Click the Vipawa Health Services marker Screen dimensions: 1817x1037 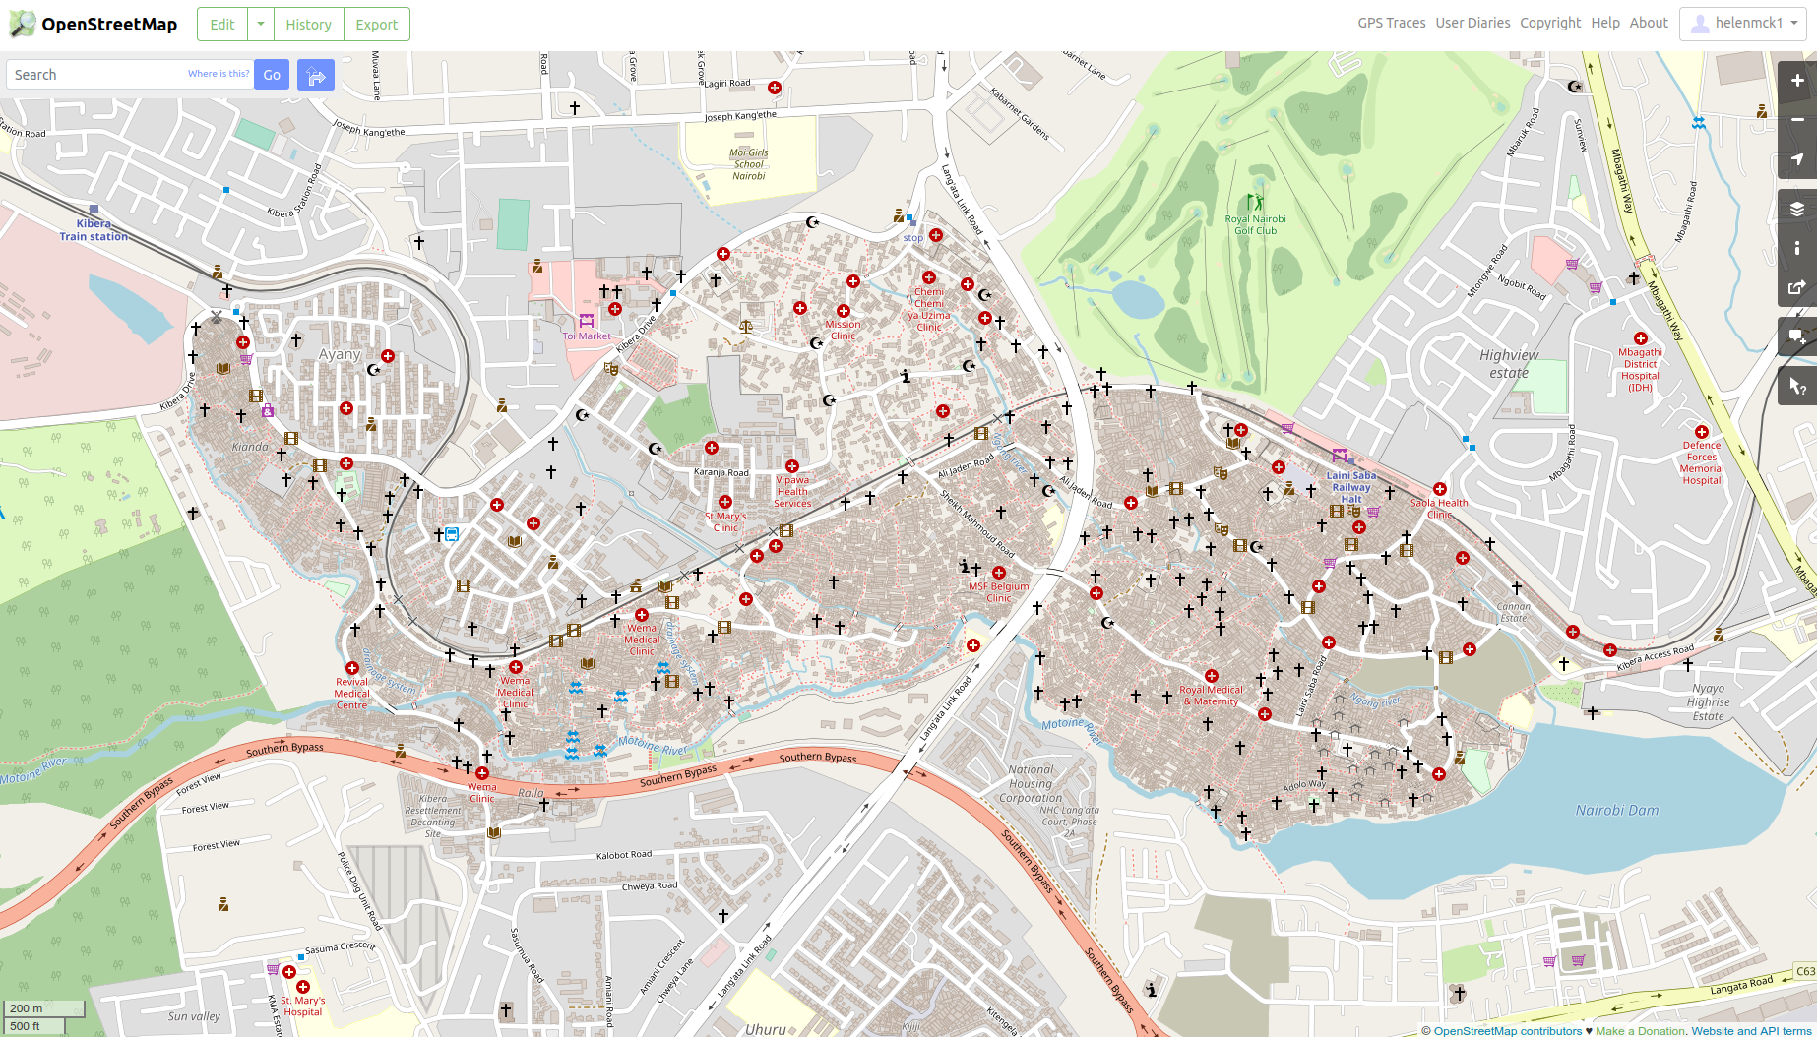[792, 466]
